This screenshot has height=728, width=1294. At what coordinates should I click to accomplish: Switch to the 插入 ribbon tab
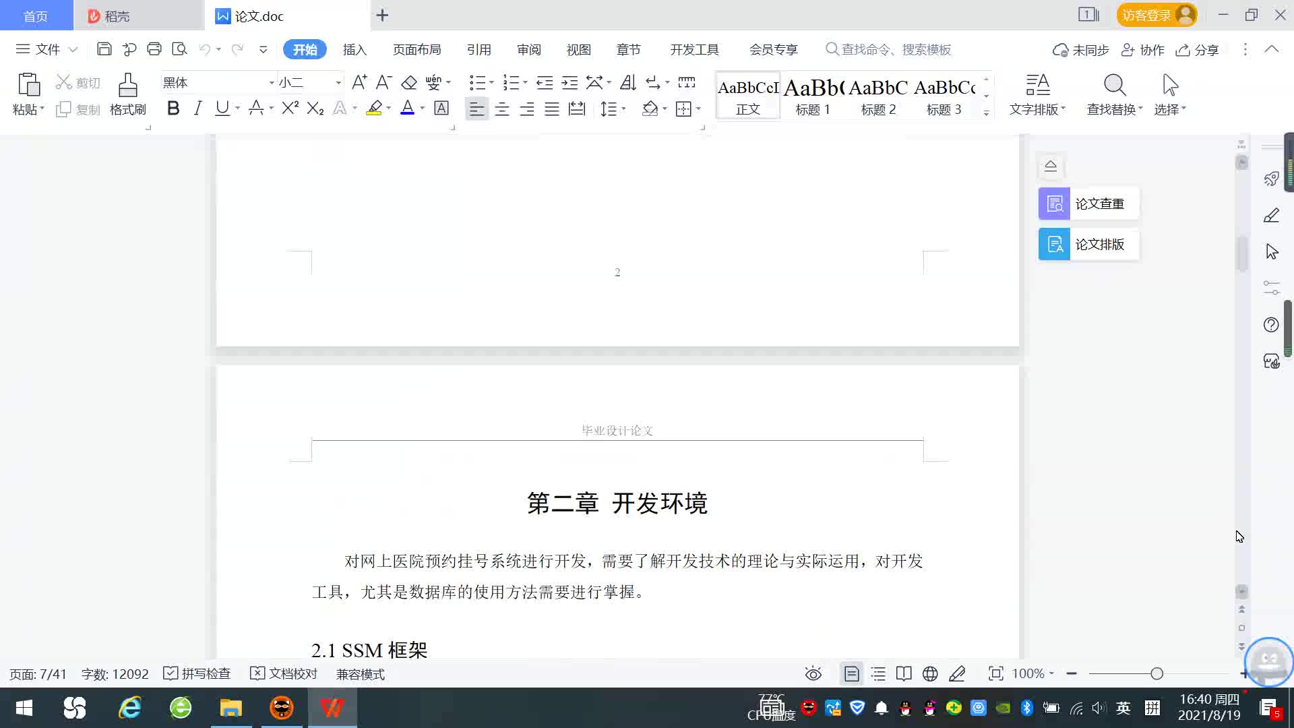[x=355, y=50]
